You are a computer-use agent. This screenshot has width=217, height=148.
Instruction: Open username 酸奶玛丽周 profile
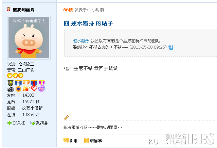23,10
